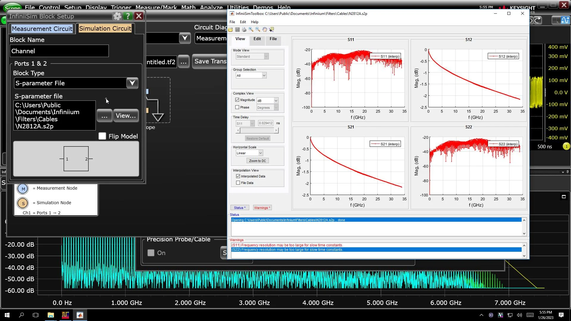The image size is (571, 321).
Task: Switch to Infiniium scope app in taskbar
Action: (65, 315)
